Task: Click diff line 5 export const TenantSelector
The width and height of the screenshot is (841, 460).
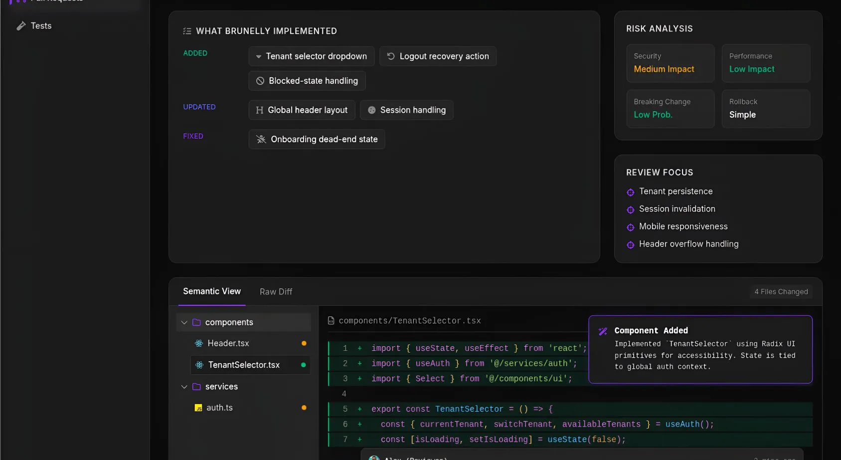Action: 570,409
